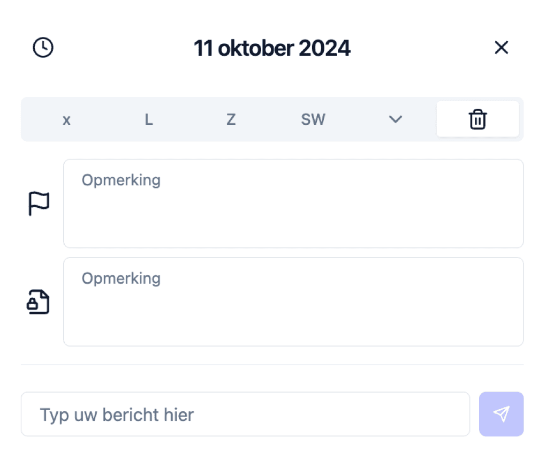This screenshot has width=546, height=467.
Task: Select the flag icon next to Opmerking
Action: (39, 204)
